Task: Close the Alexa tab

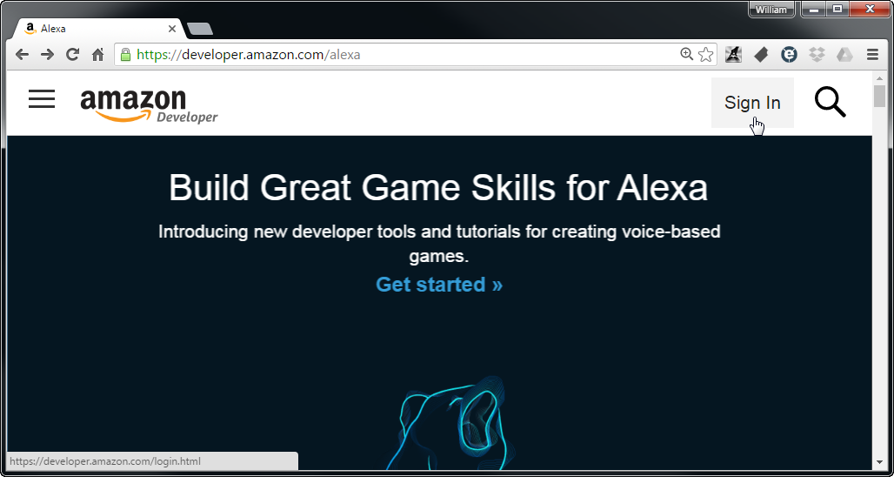Action: click(x=171, y=29)
